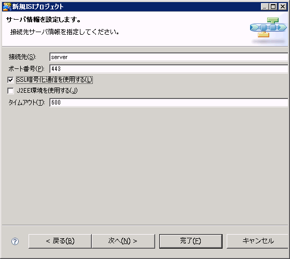Enable the J2EE環境を使用する checkbox

10,91
